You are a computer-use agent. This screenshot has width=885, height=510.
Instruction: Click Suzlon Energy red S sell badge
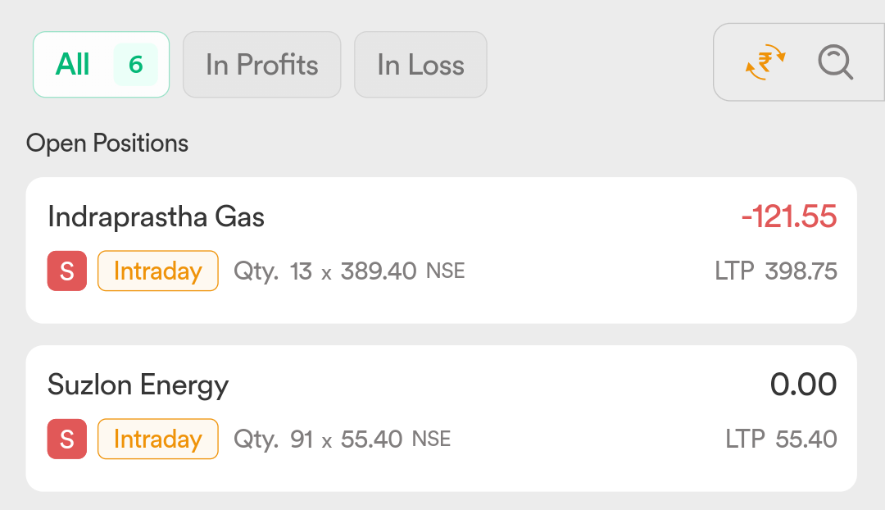(x=67, y=439)
